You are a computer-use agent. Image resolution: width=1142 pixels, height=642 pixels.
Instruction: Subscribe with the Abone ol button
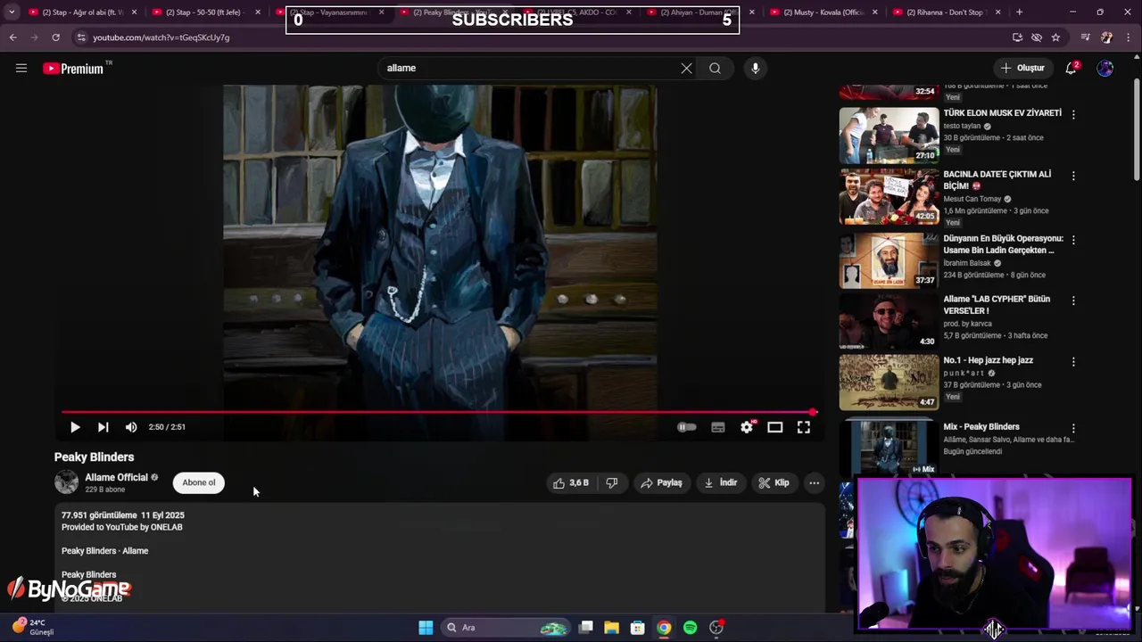(199, 482)
